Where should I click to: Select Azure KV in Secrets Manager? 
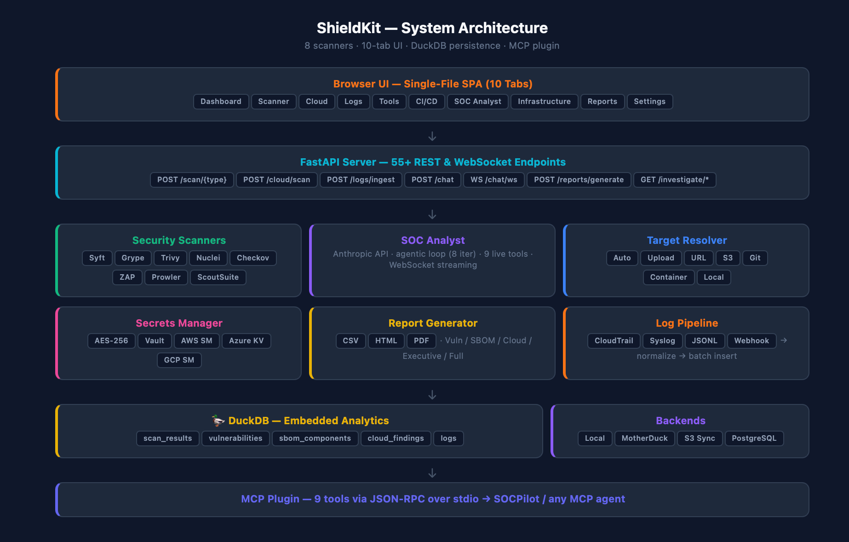pos(246,341)
